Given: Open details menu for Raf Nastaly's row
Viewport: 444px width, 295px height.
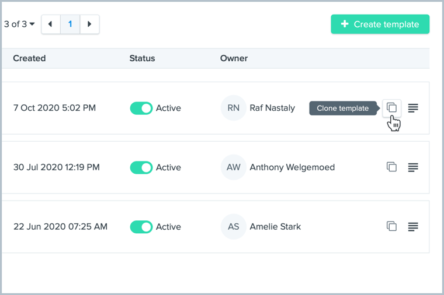Looking at the screenshot, I should point(413,108).
